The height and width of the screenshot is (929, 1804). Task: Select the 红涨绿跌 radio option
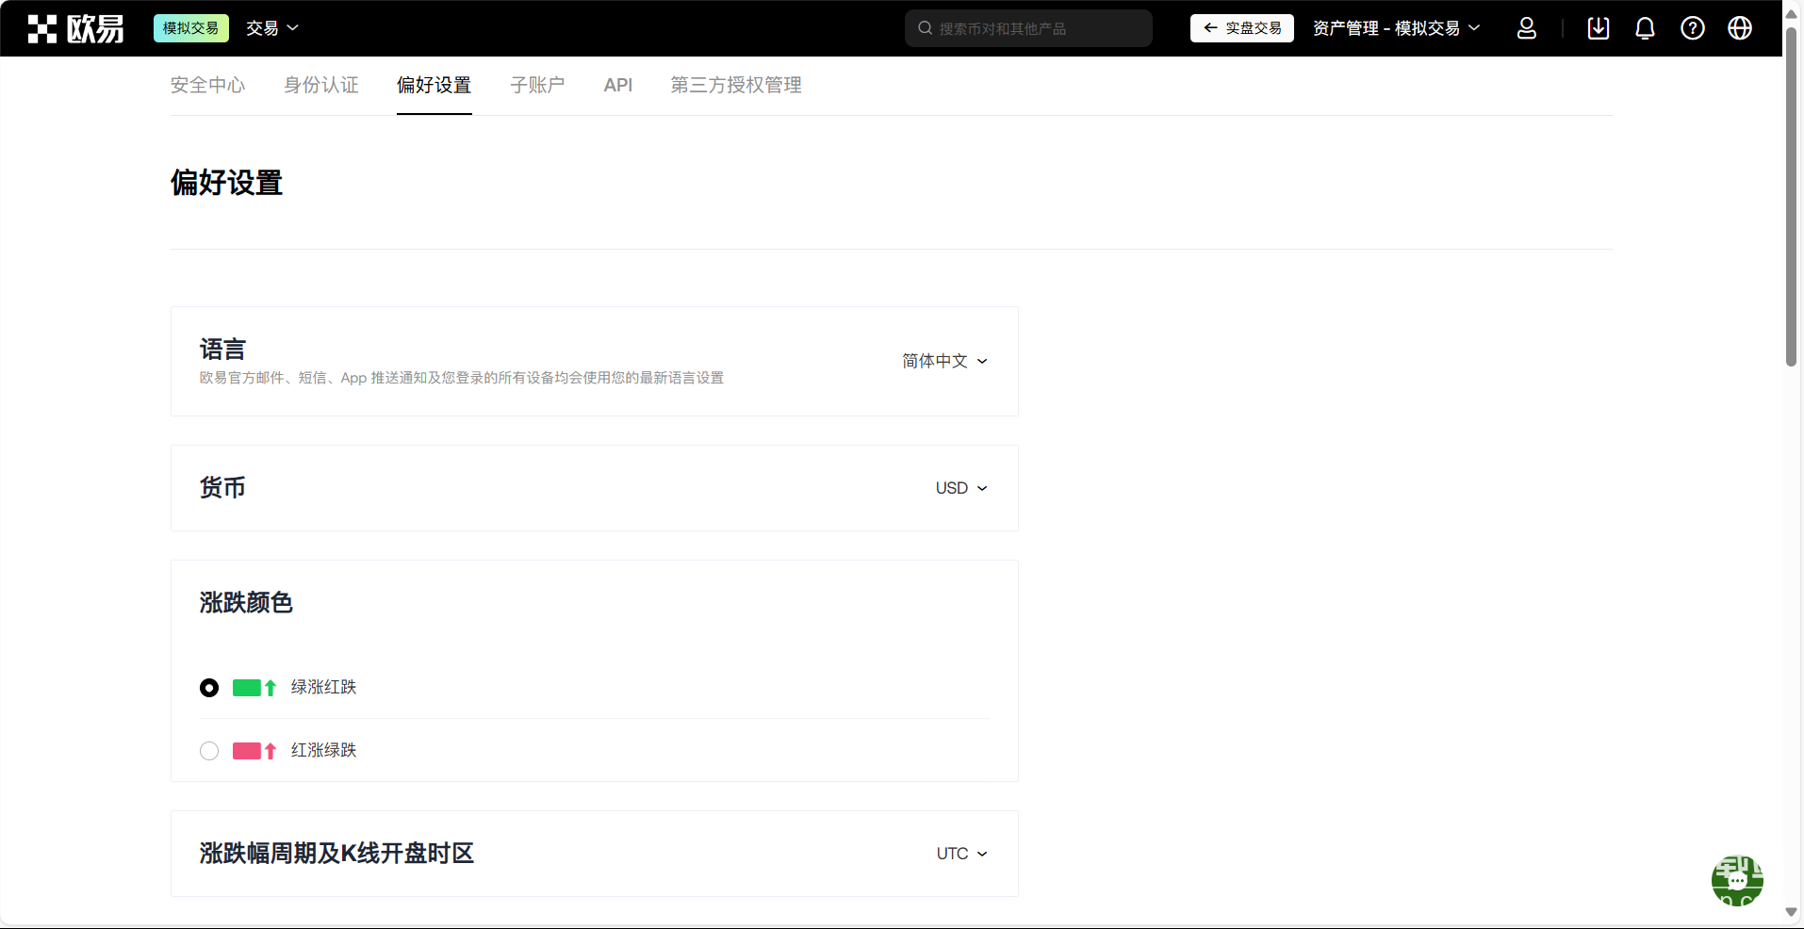point(209,751)
